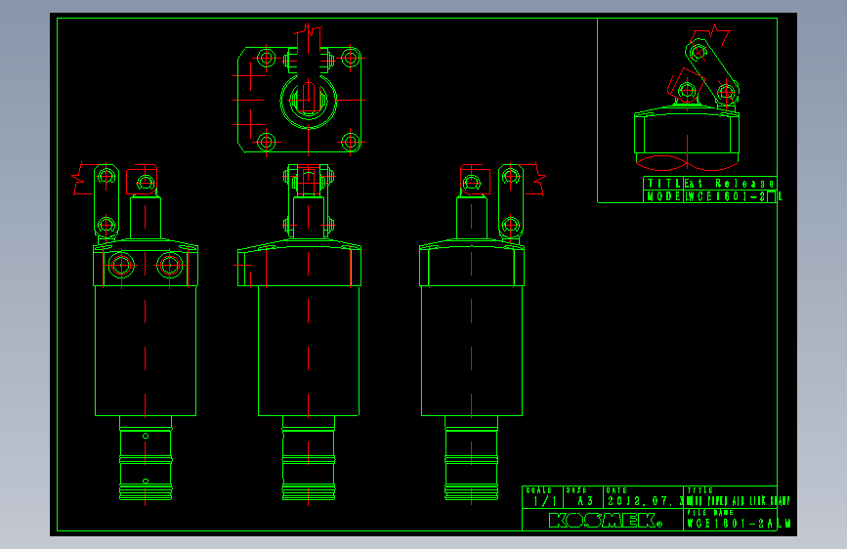Click the "FILE NAME" header label
The height and width of the screenshot is (549, 847).
point(710,512)
